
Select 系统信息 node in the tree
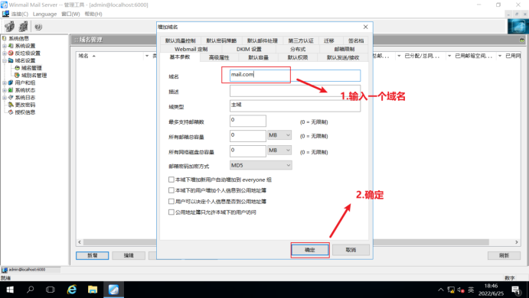[x=18, y=38]
